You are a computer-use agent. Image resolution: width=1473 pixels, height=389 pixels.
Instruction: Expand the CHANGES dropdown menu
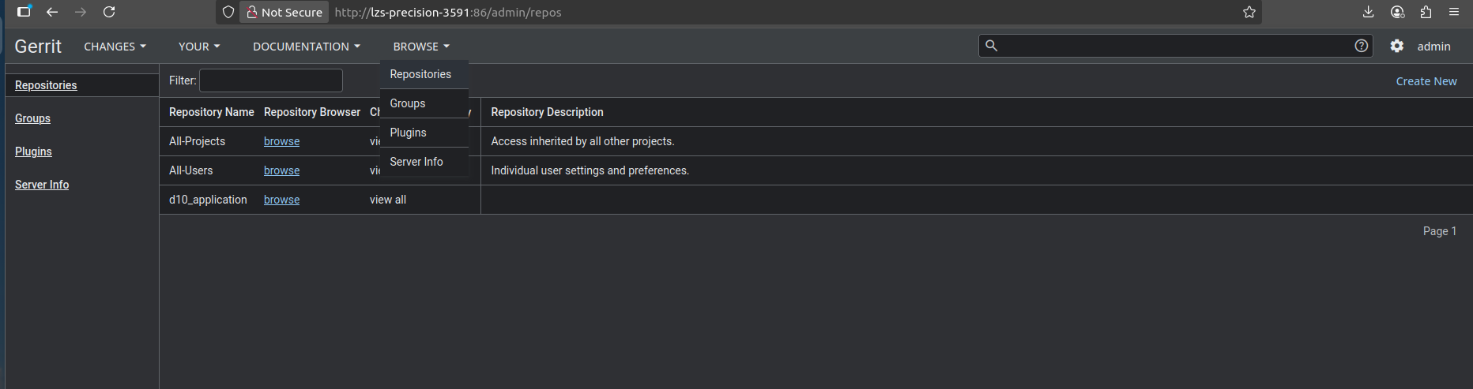[115, 47]
